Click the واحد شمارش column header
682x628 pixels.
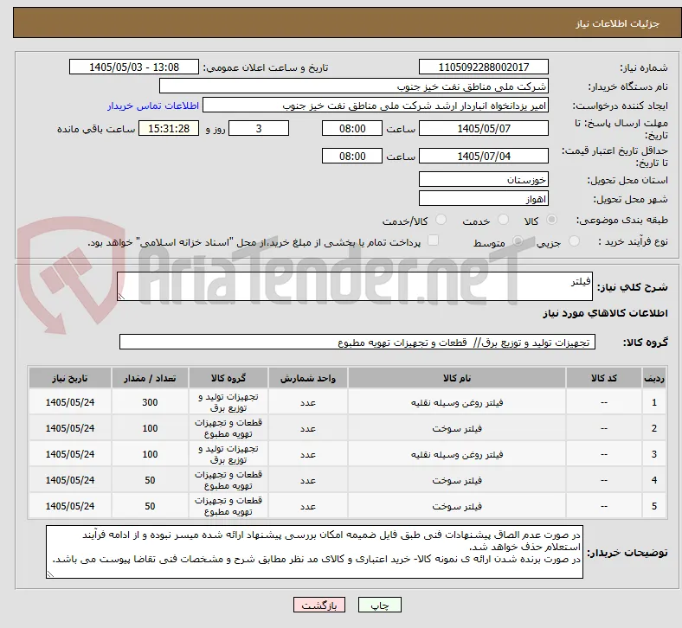coord(308,378)
